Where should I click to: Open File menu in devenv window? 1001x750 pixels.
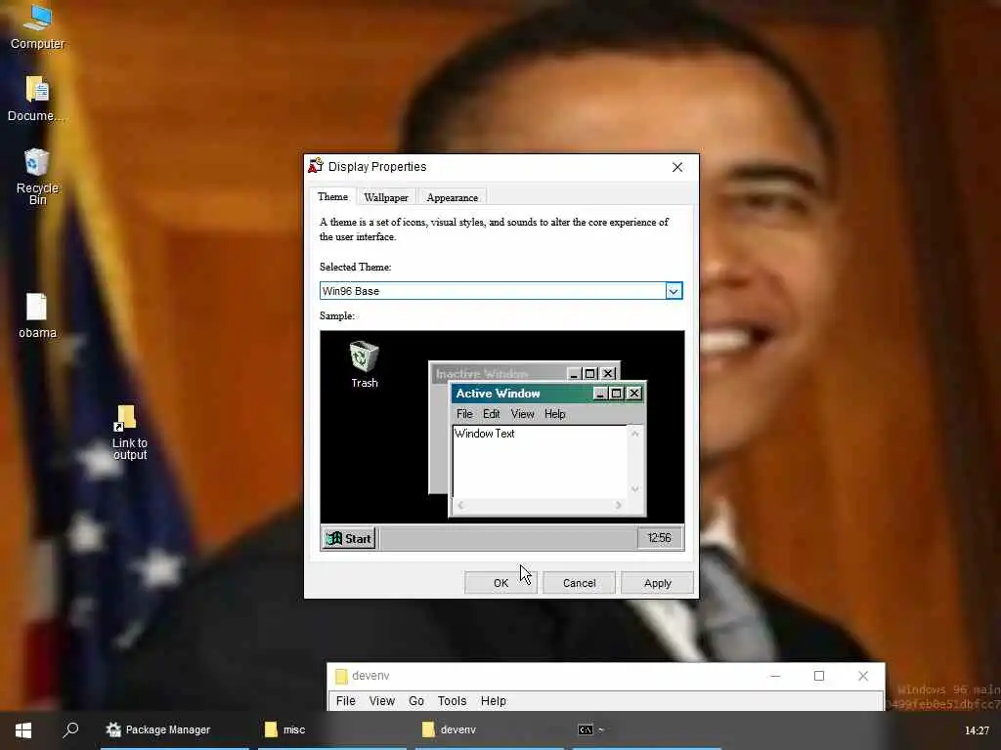[345, 701]
